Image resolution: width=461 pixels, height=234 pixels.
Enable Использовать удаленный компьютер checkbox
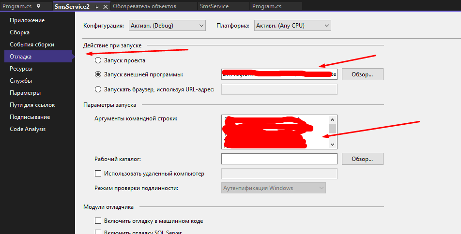98,174
